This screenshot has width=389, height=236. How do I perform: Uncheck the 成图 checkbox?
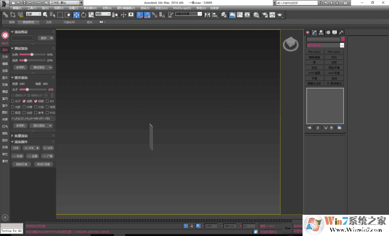click(x=24, y=101)
